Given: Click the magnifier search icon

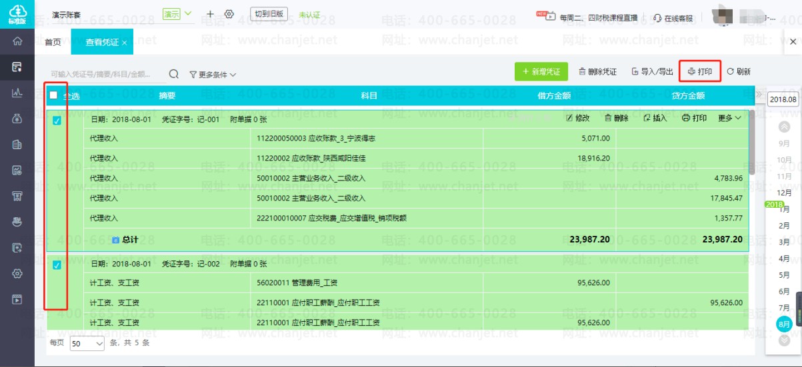Looking at the screenshot, I should tap(174, 74).
